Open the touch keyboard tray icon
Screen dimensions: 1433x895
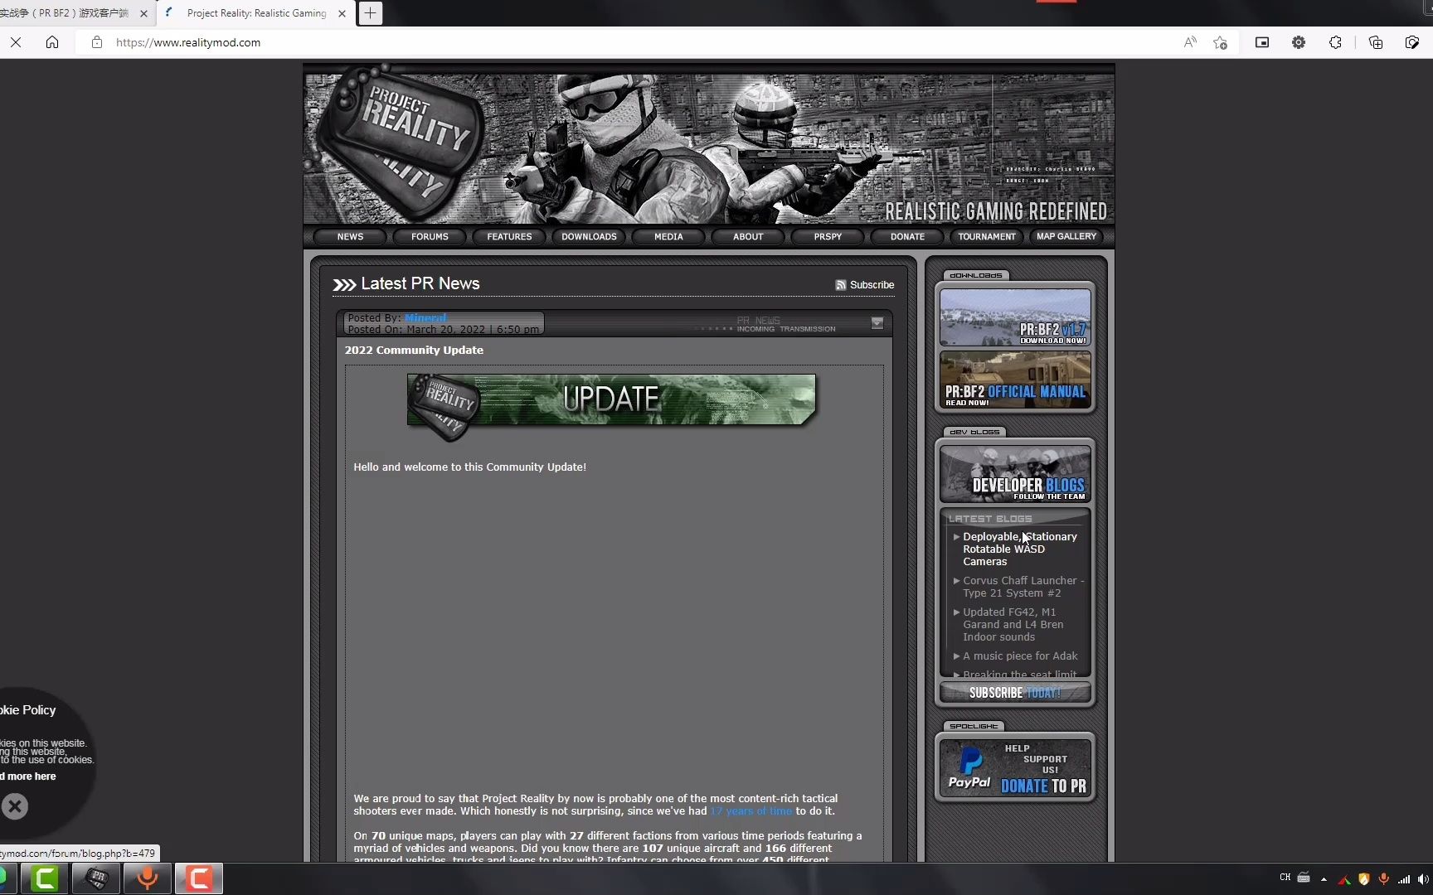pyautogui.click(x=1304, y=878)
